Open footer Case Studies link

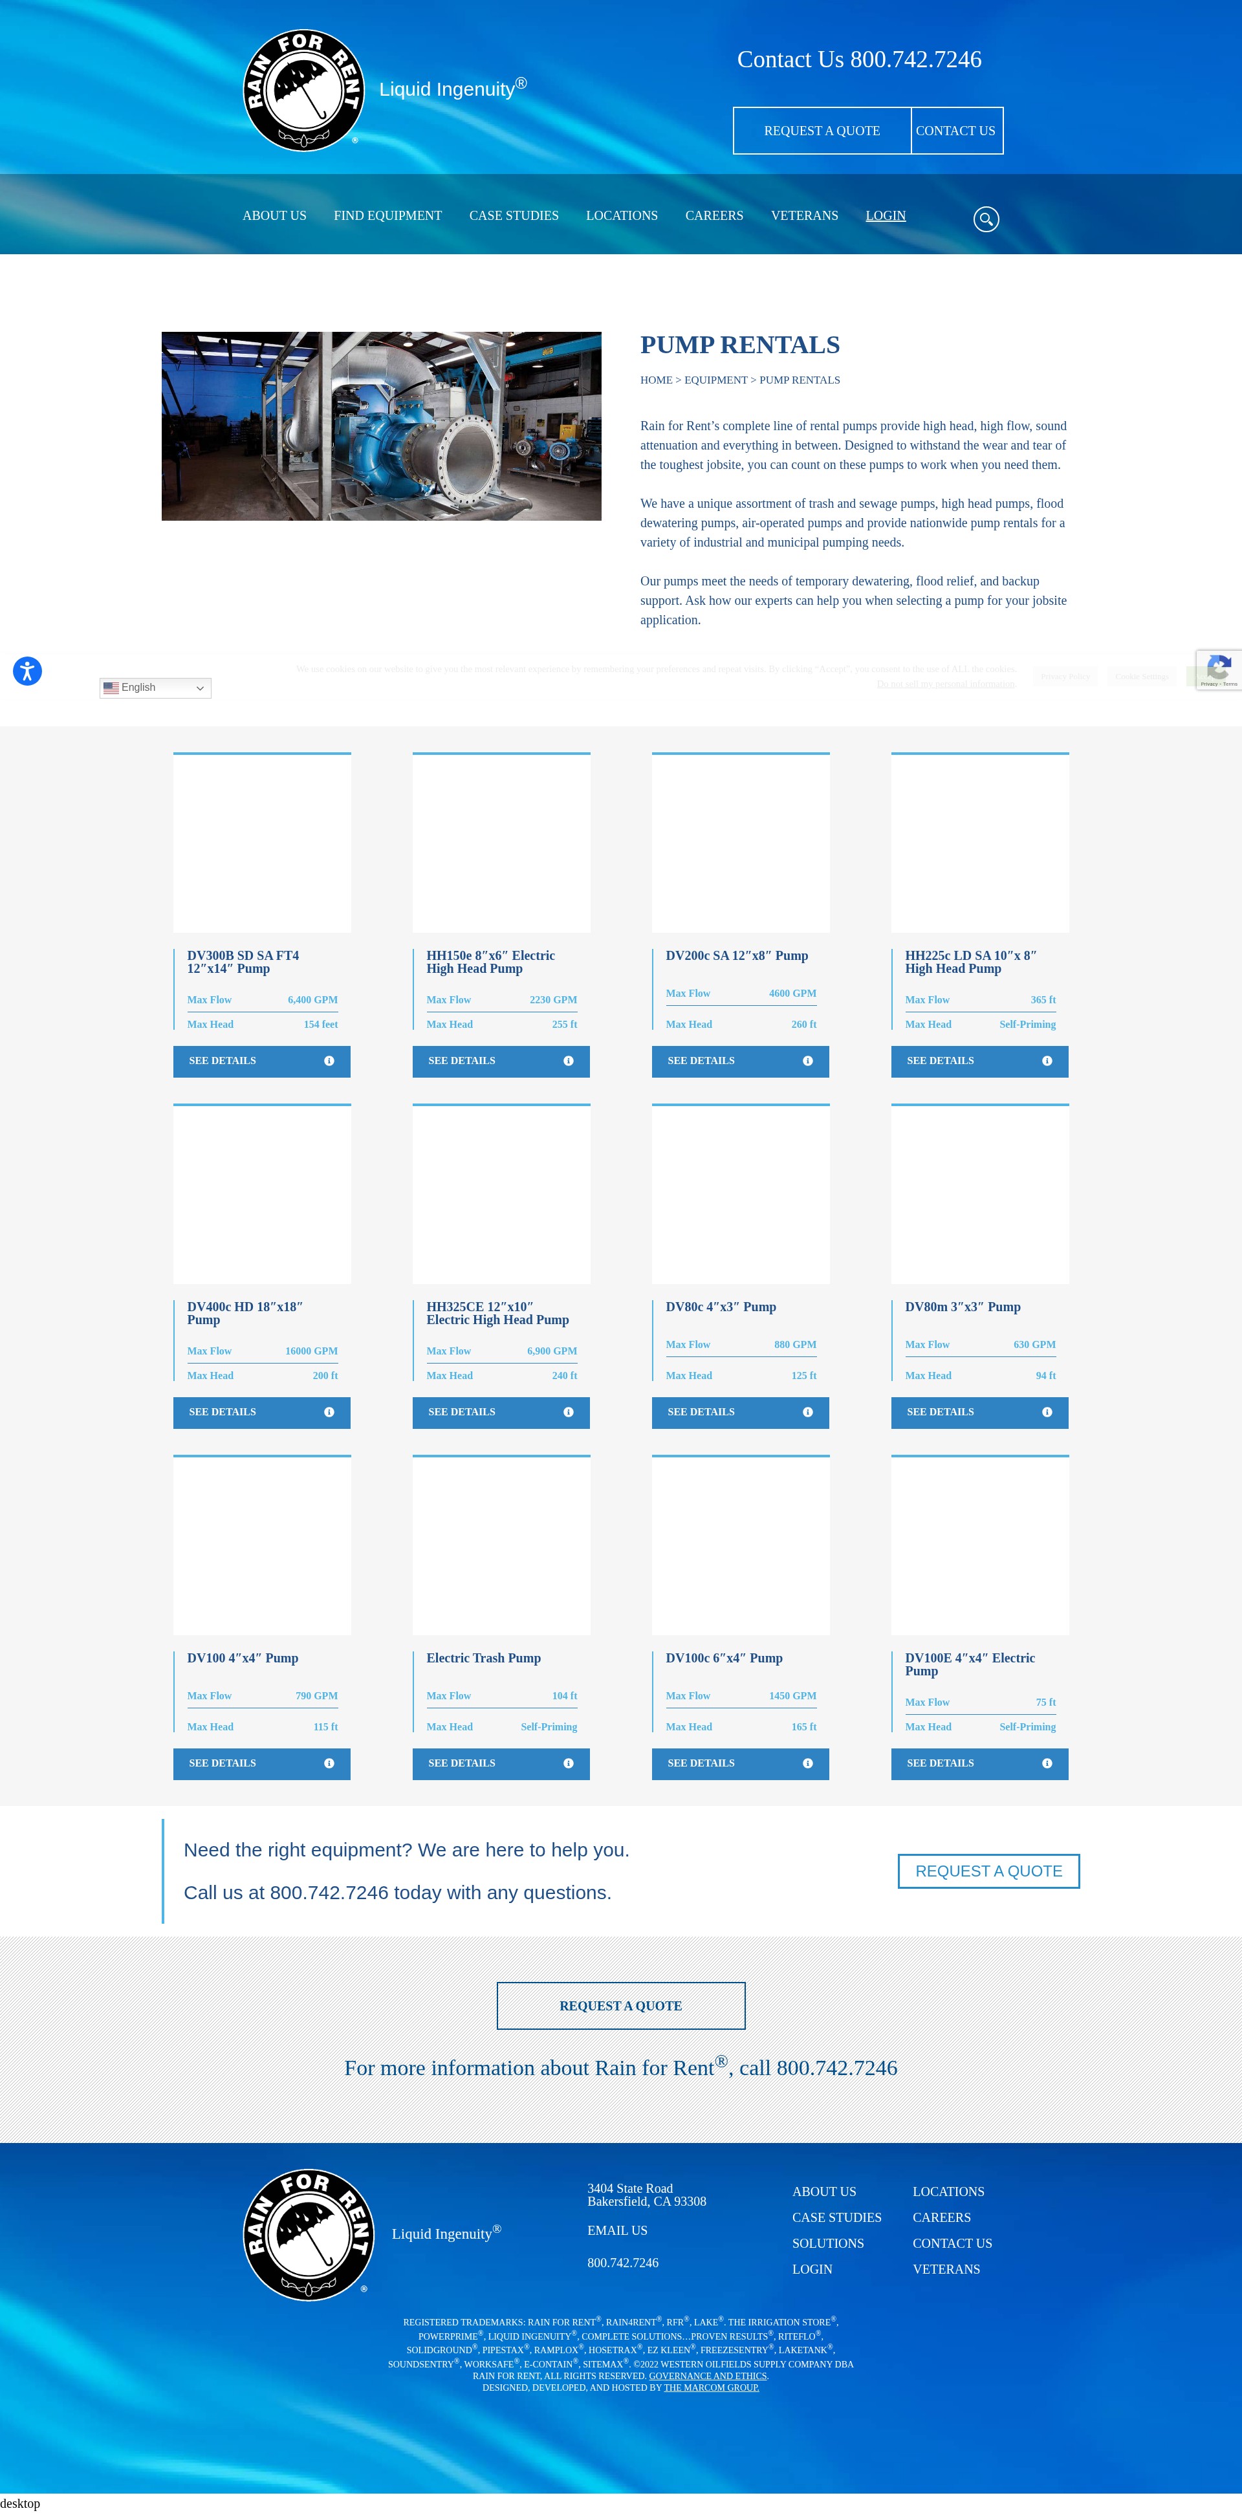[836, 2217]
